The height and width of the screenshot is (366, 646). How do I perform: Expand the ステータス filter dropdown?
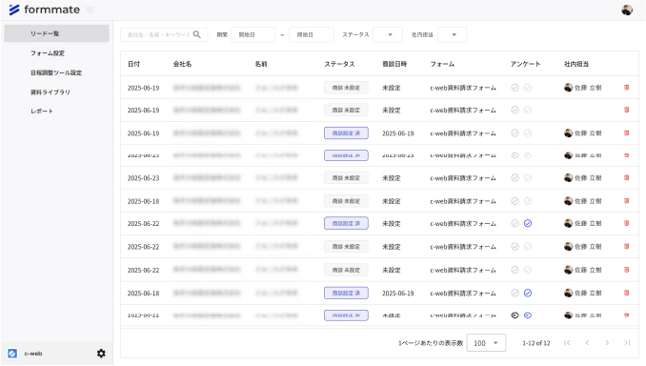[x=388, y=34]
